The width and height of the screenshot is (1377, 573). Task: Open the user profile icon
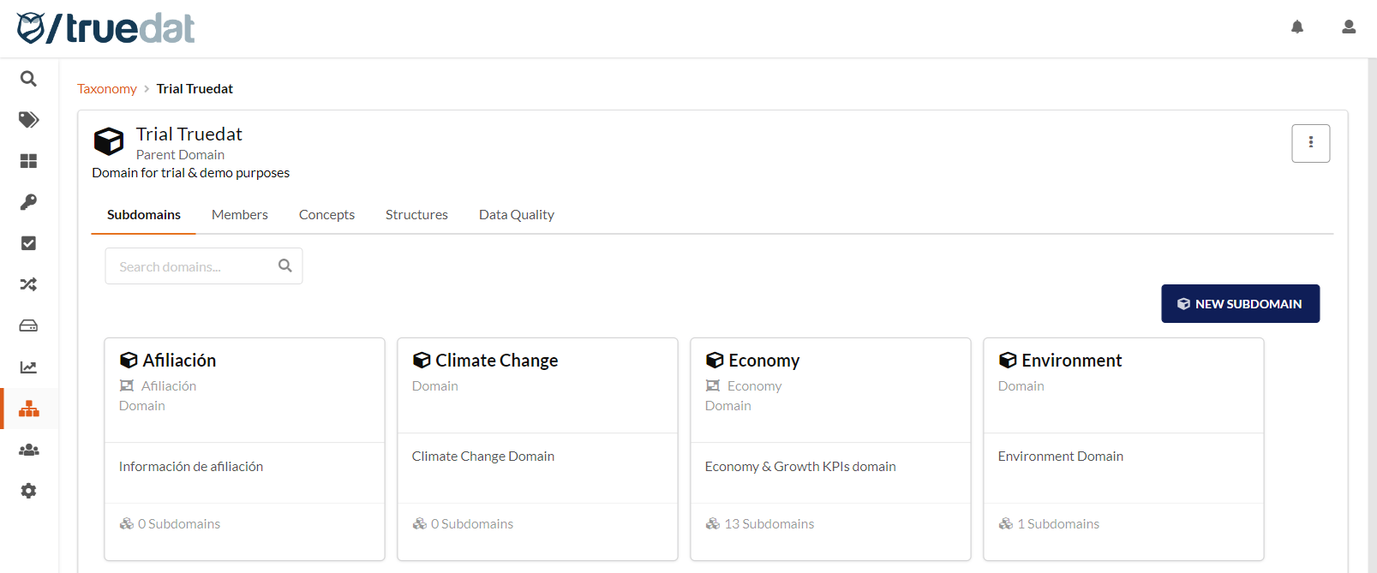(1349, 27)
